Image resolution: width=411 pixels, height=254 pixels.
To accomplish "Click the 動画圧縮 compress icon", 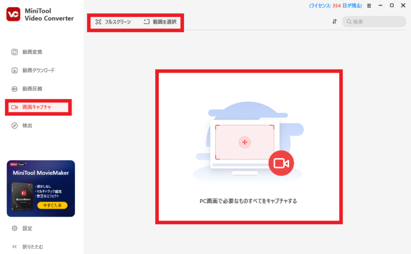I will coord(14,89).
